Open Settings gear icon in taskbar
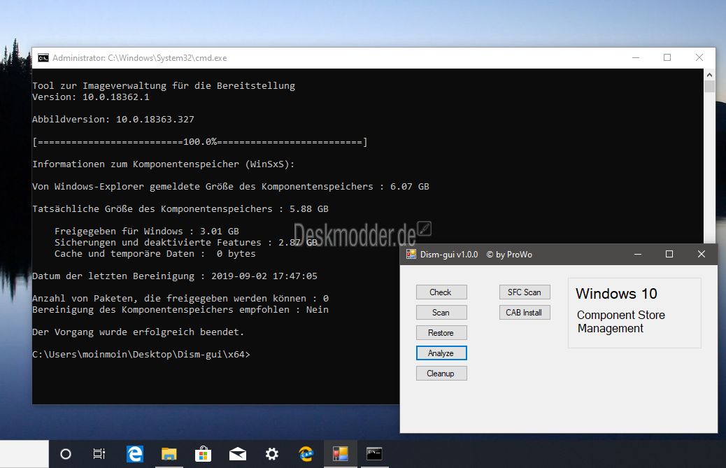The width and height of the screenshot is (726, 468). click(272, 454)
